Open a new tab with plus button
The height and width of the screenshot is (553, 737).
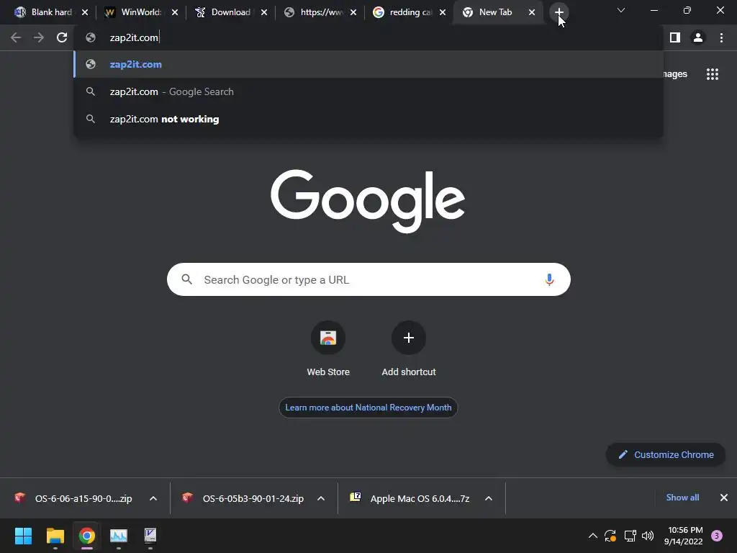coord(559,12)
